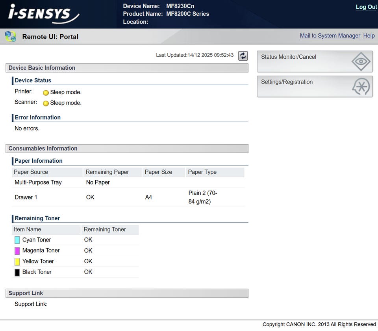Click the A4 paper size cell
Viewport: 378px width, 331px height.
tap(148, 197)
